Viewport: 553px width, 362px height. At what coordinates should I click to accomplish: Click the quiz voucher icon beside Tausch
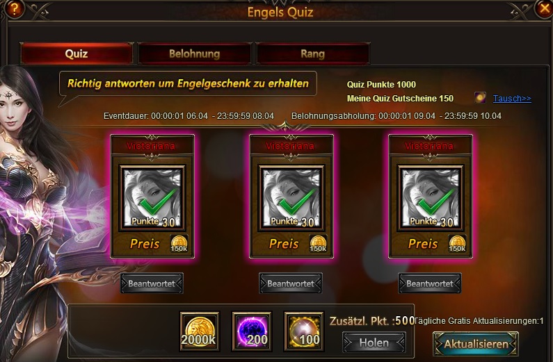click(x=480, y=97)
